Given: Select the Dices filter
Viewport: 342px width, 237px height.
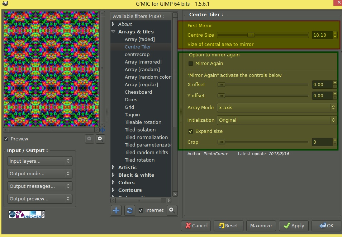Looking at the screenshot, I should (131, 99).
